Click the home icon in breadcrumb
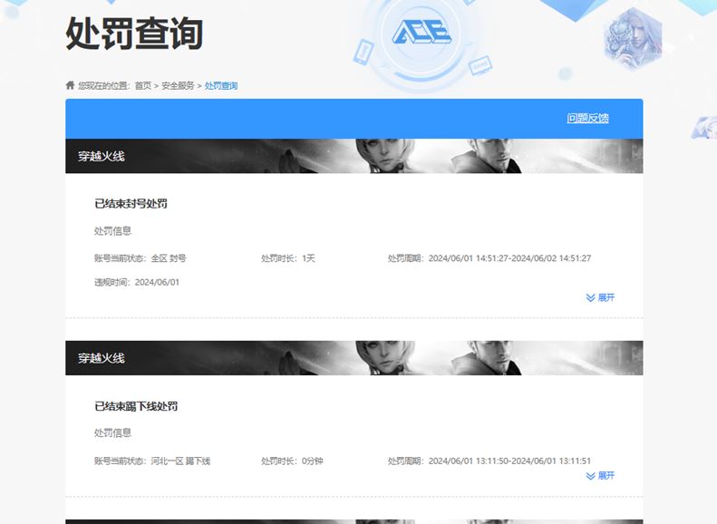Screen dimensions: 717x524 tap(70, 85)
